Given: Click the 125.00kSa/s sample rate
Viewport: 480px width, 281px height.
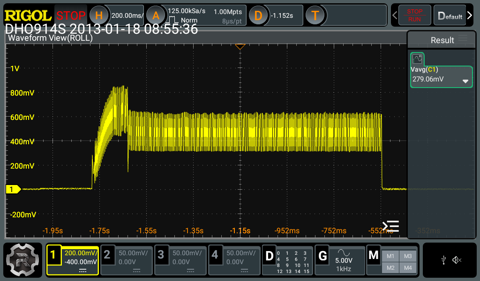Looking at the screenshot, I should pyautogui.click(x=187, y=11).
